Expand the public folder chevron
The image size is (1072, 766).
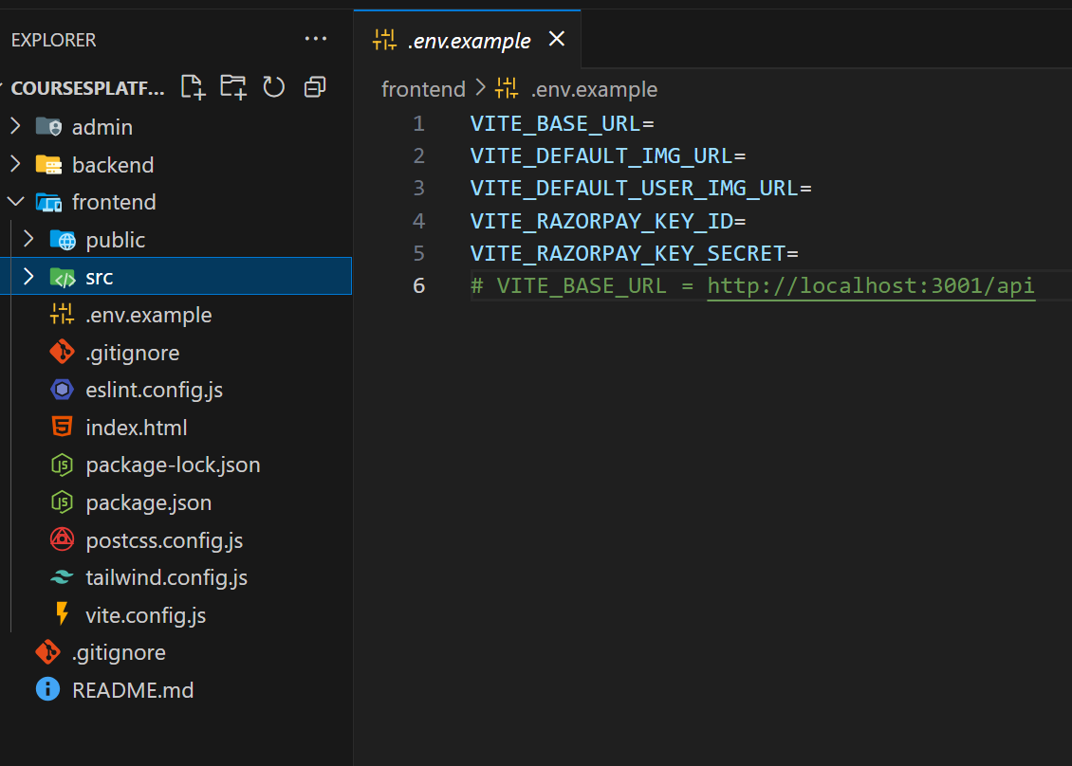tap(28, 239)
